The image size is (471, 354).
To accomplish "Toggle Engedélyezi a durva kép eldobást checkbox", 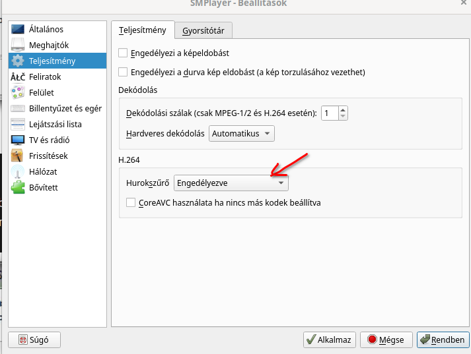I will click(123, 73).
